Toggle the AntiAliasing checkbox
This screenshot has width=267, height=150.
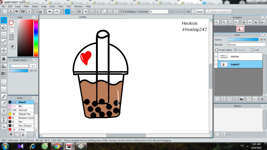[122, 11]
